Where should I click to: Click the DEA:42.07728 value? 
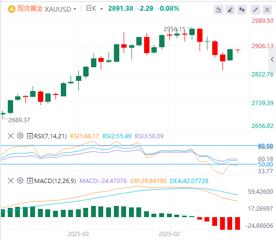pos(189,181)
